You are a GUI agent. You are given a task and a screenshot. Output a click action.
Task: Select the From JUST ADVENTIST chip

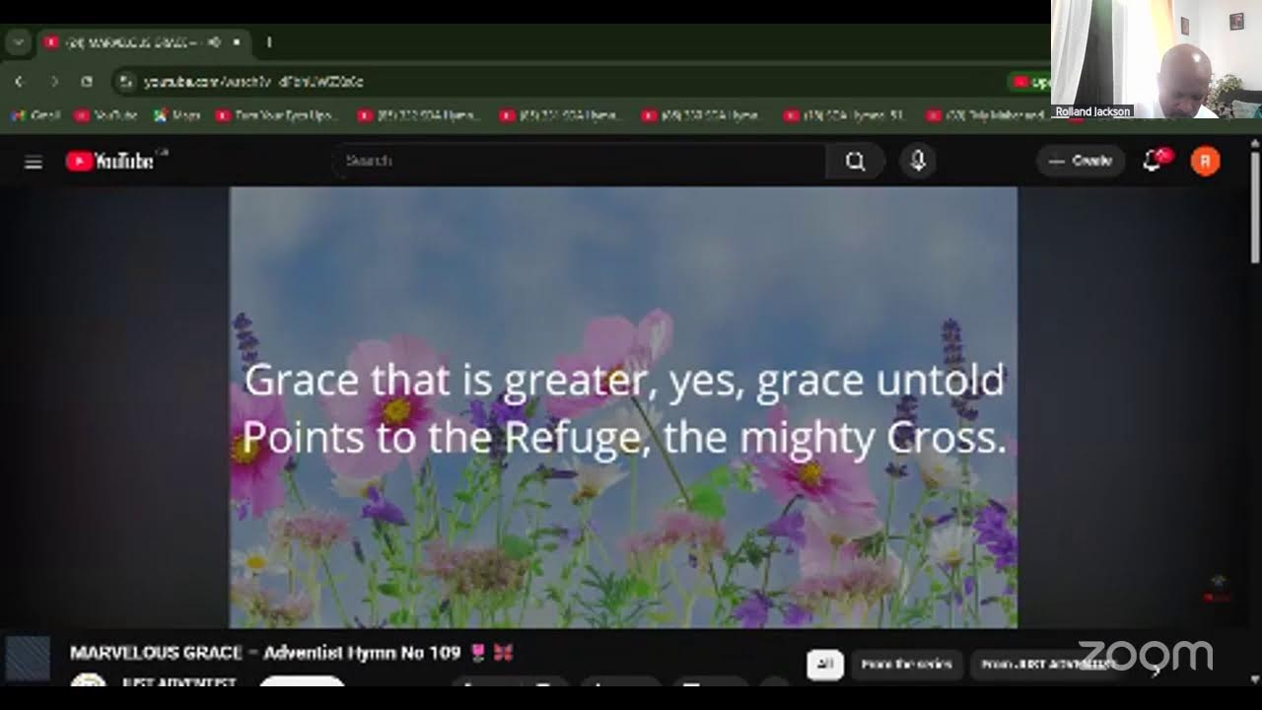[x=1048, y=665]
